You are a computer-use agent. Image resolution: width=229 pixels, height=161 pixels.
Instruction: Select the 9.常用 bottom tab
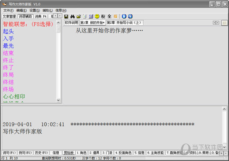pyautogui.click(x=204, y=153)
